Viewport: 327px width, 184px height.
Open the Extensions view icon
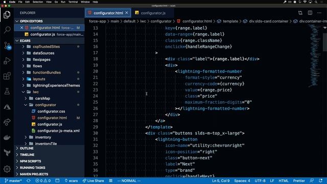click(x=7, y=76)
